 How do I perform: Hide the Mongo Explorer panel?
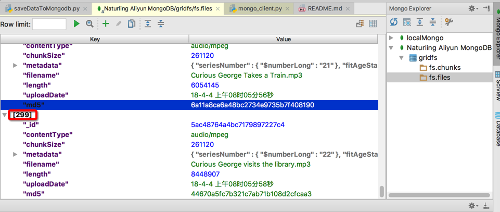(x=486, y=8)
